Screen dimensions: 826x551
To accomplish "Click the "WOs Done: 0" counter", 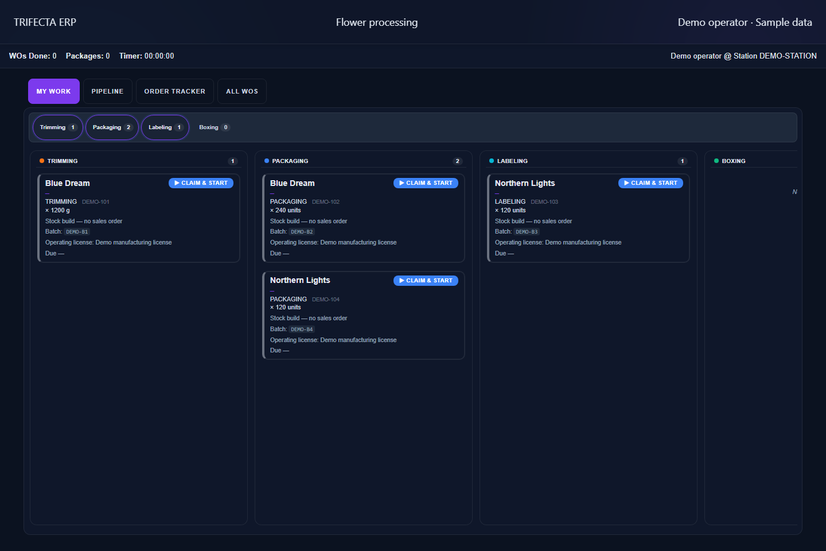I will click(33, 56).
